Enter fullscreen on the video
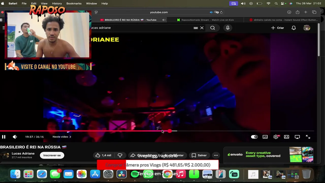Screen dimensions: 325x183 [308, 137]
